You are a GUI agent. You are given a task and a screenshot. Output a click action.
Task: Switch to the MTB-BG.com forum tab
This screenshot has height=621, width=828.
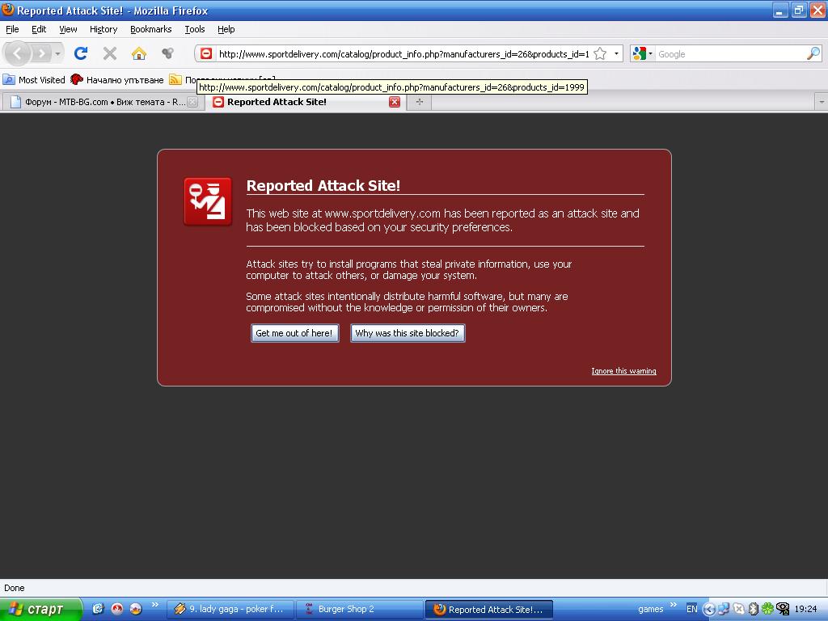point(97,102)
